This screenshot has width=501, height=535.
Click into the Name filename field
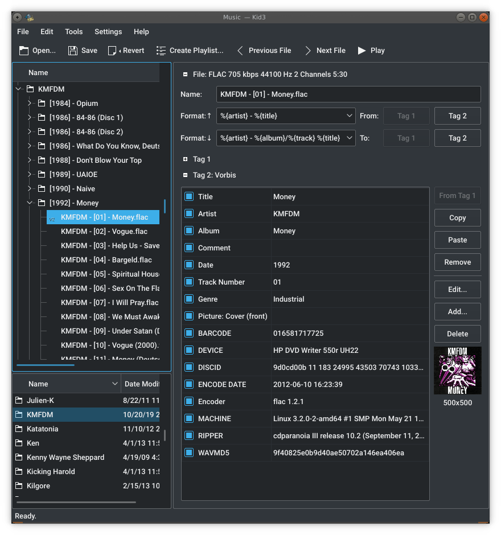tap(348, 94)
